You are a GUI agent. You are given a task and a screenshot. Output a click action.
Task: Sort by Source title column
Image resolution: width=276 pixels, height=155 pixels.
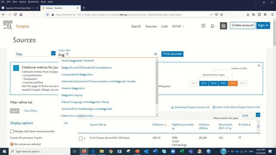(x=98, y=124)
